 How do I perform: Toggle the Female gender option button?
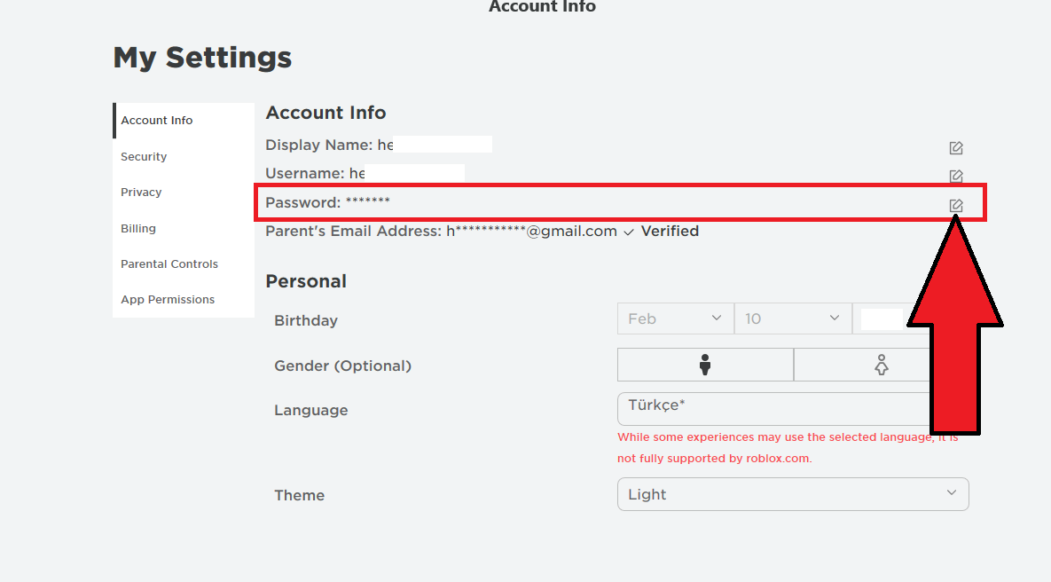point(882,364)
